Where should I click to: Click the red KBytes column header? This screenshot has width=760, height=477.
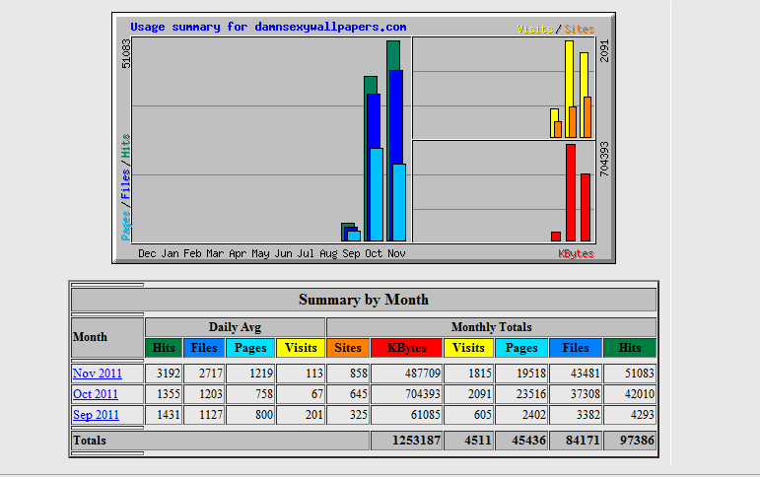click(x=407, y=348)
